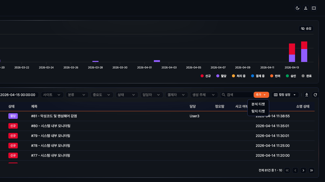Toggle the 신규 legend series

click(205, 76)
